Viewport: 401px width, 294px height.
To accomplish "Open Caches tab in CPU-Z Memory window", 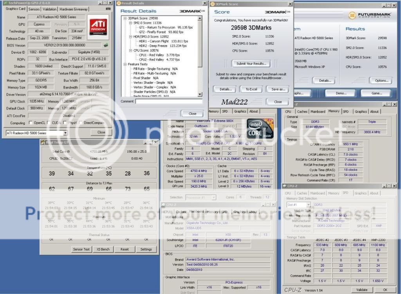I will pyautogui.click(x=302, y=112).
